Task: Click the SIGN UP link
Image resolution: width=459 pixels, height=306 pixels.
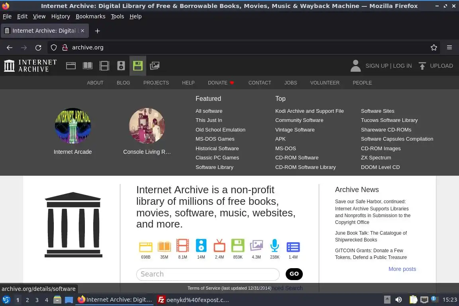Action: coord(377,66)
